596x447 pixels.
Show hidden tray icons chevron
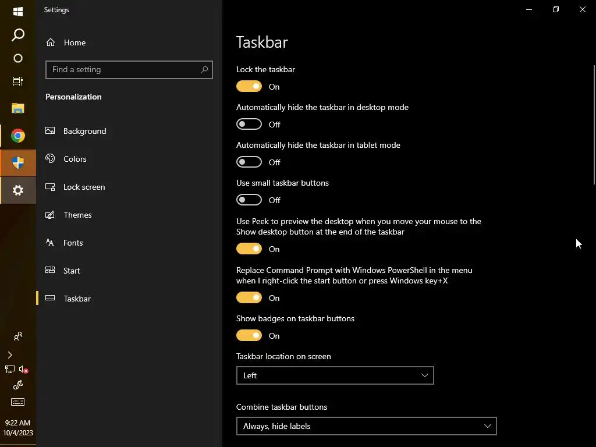[10, 354]
